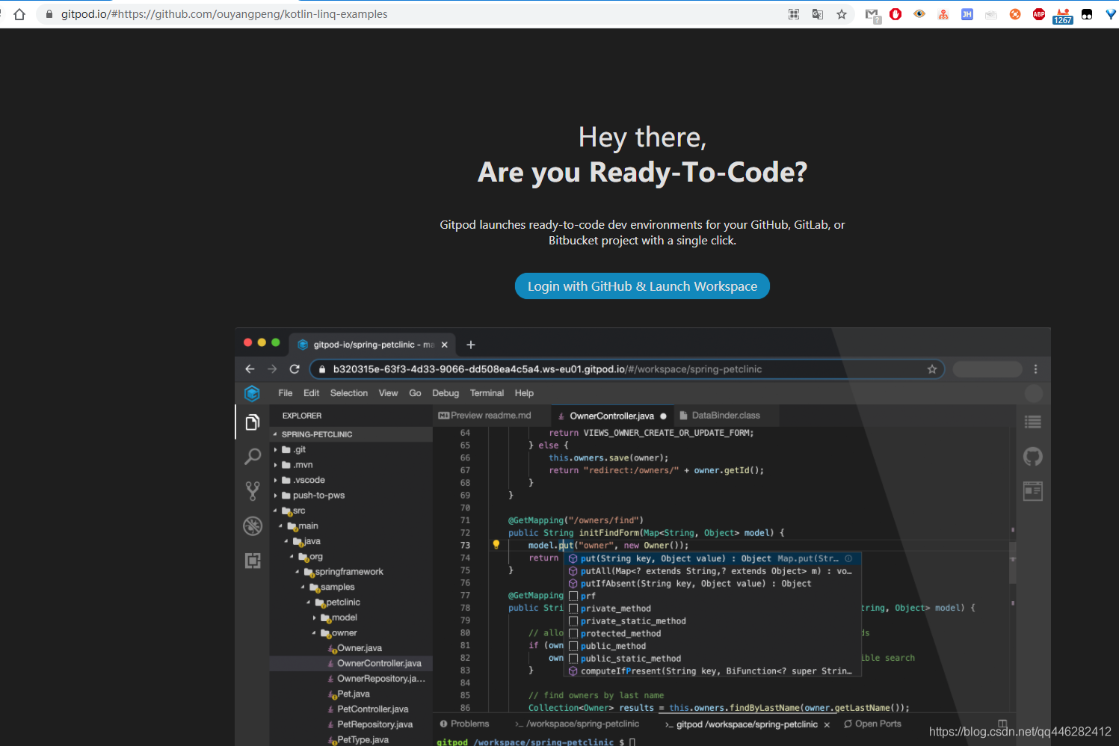Screen dimensions: 1119x746
Task: Choose public_static_method suggestion in autocomplete
Action: [x=712, y=659]
